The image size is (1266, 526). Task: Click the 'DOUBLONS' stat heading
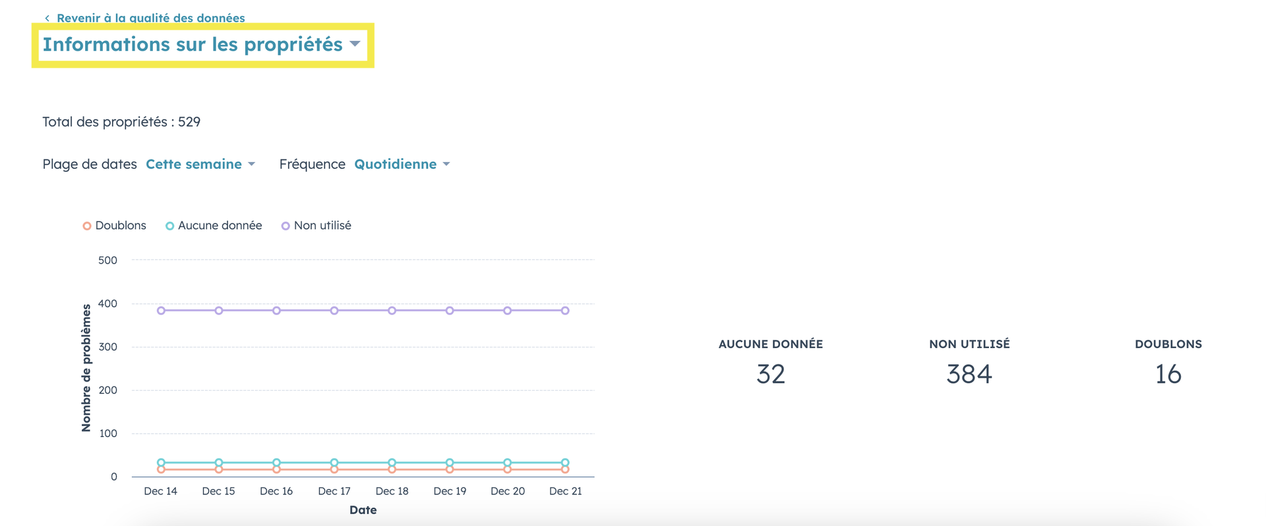[x=1168, y=344]
